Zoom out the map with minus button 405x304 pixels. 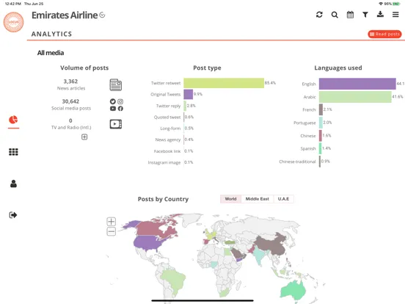[x=112, y=231]
